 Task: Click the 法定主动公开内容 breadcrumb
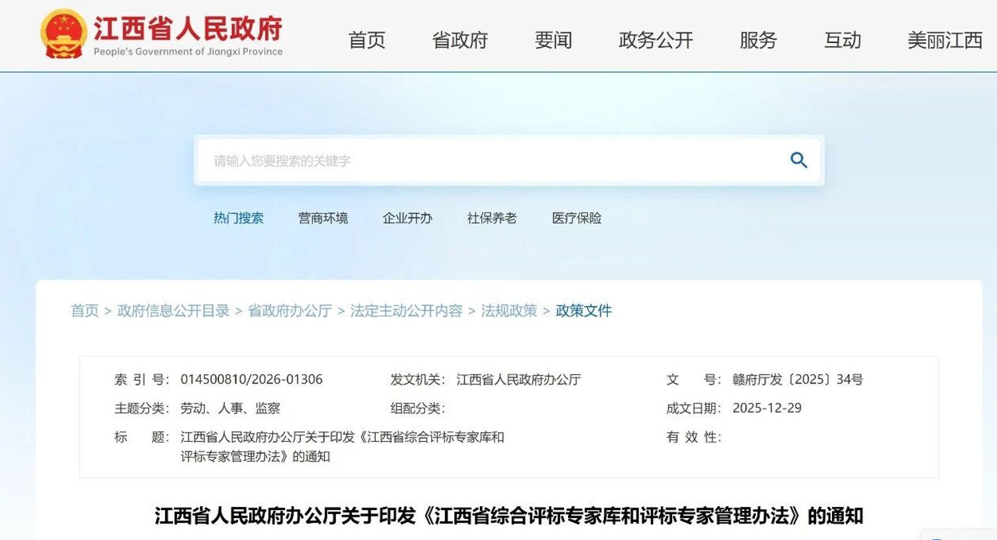406,311
